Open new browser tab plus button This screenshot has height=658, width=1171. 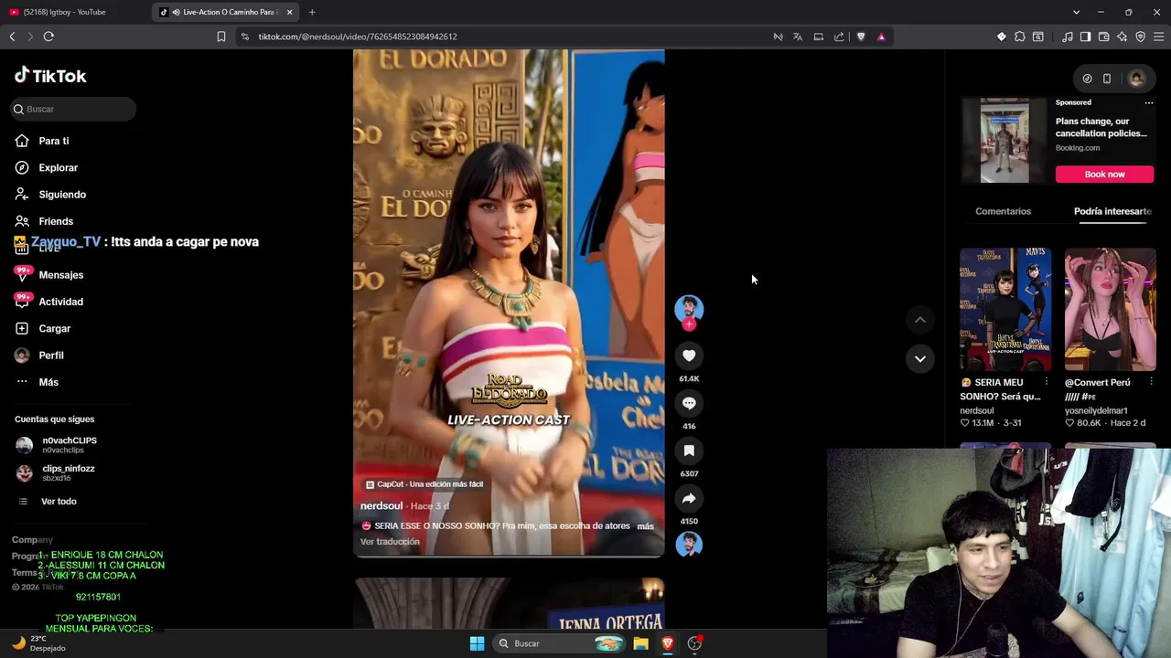312,12
